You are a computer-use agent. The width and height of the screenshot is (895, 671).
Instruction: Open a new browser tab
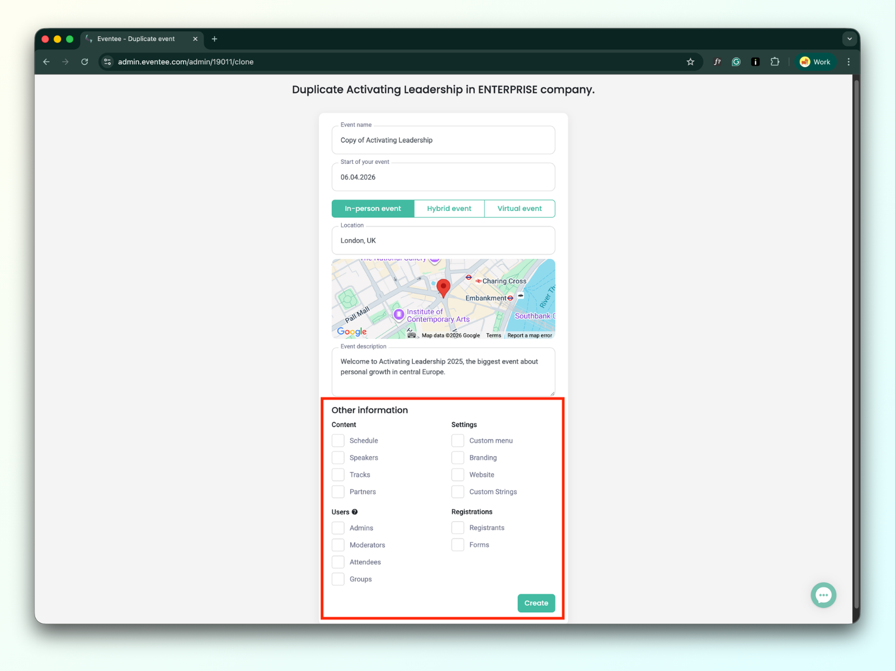(214, 39)
